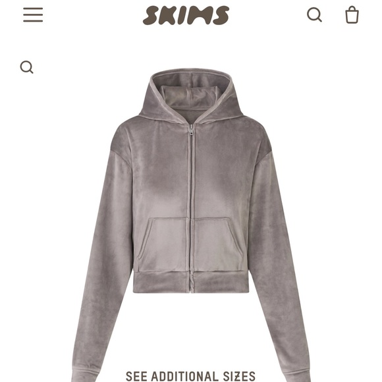Screen dimensions: 382x382
Task: Click the SKIMS logo to go home
Action: [x=186, y=15]
